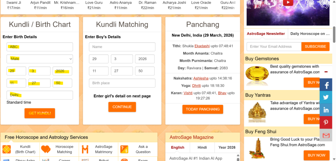The width and height of the screenshot is (336, 161).
Task: Click boy's Name field in Kundli Matching
Action: 122,47
